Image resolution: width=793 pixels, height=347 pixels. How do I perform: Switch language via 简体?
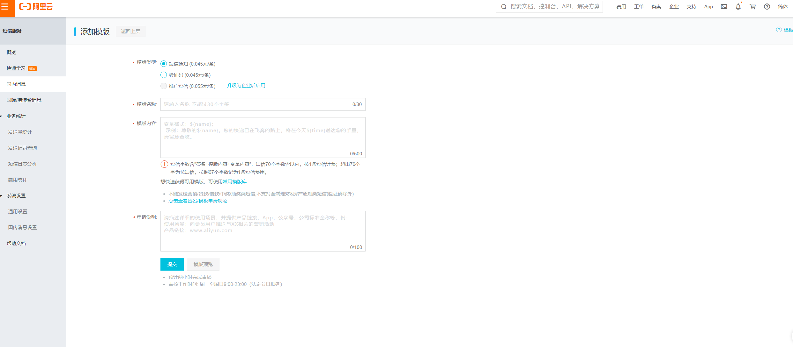pyautogui.click(x=783, y=7)
